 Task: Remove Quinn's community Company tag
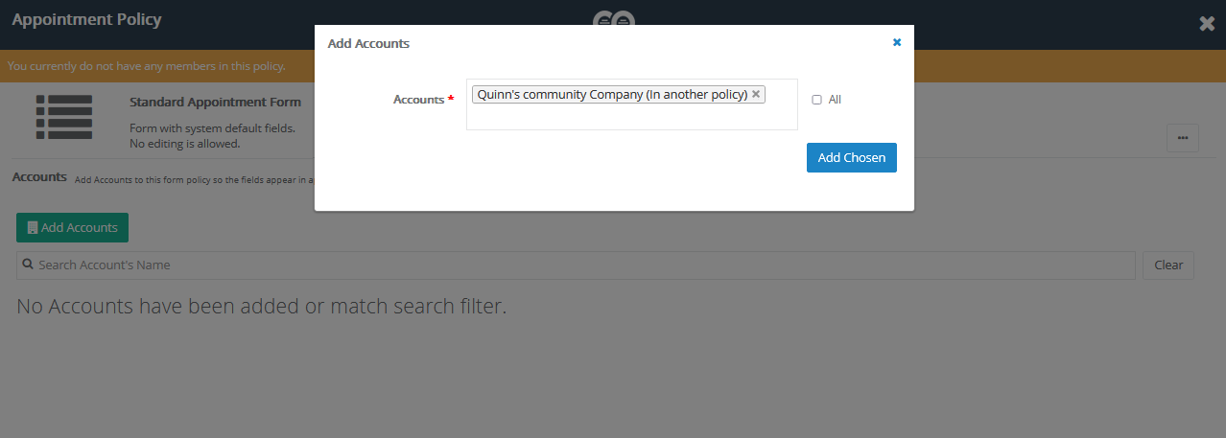756,94
